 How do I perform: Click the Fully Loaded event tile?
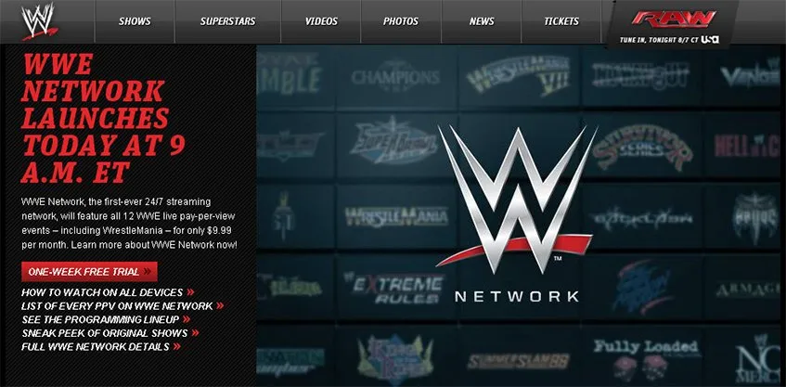[645, 358]
